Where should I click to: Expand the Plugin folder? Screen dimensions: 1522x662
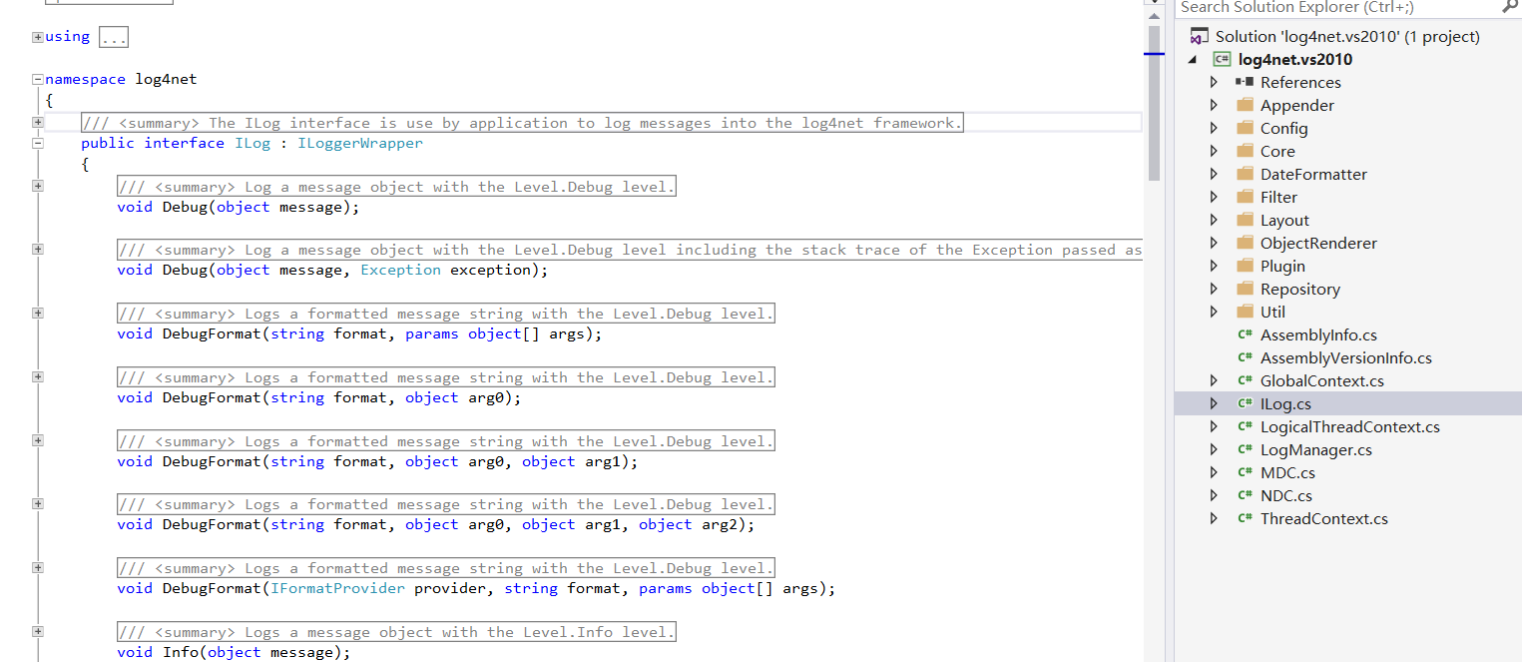(x=1214, y=266)
